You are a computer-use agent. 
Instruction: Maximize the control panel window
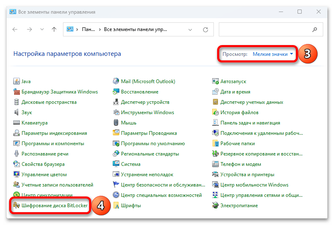[300, 12]
